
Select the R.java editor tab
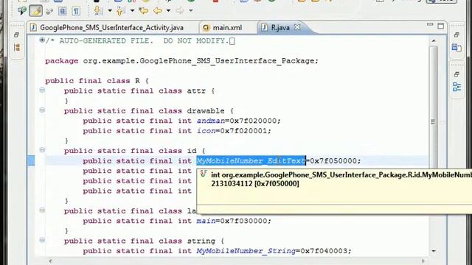coord(280,28)
